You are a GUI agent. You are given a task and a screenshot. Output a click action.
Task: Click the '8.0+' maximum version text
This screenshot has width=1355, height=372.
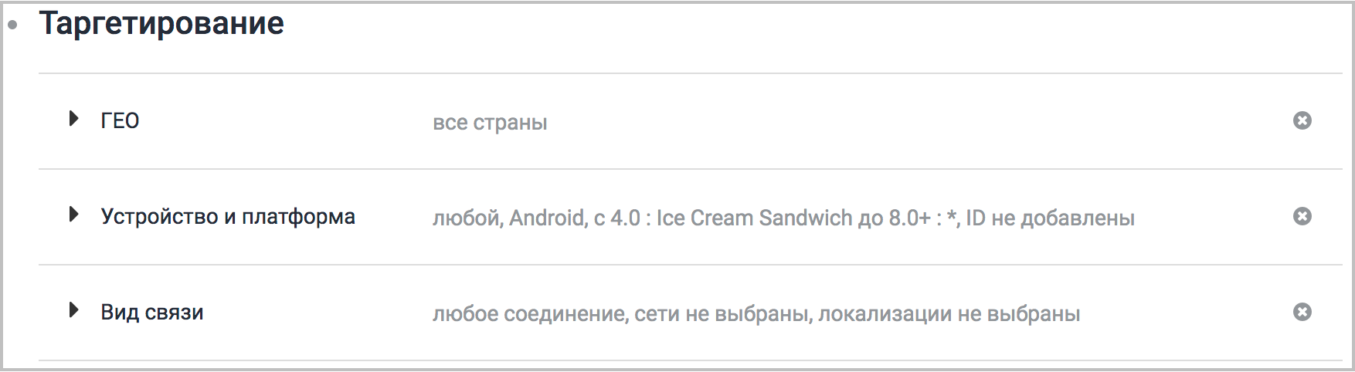pyautogui.click(x=909, y=218)
